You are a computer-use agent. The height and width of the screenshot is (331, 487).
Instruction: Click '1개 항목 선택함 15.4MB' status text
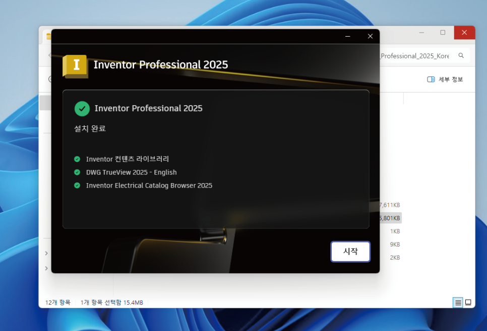point(112,302)
